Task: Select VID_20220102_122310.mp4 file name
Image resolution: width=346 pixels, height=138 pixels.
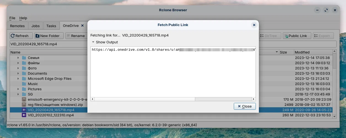Action: pos(51,115)
